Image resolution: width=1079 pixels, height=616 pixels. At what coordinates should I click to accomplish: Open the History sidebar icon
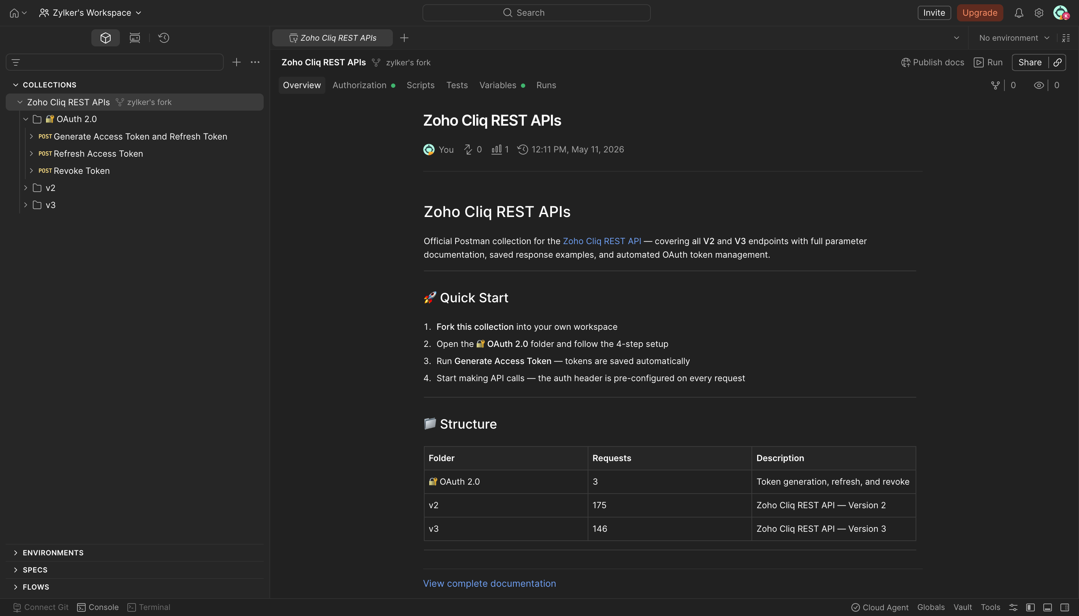(164, 38)
